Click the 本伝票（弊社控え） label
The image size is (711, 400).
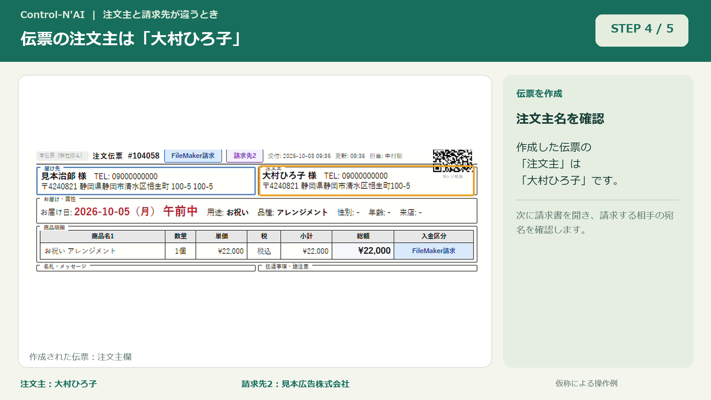pos(61,156)
